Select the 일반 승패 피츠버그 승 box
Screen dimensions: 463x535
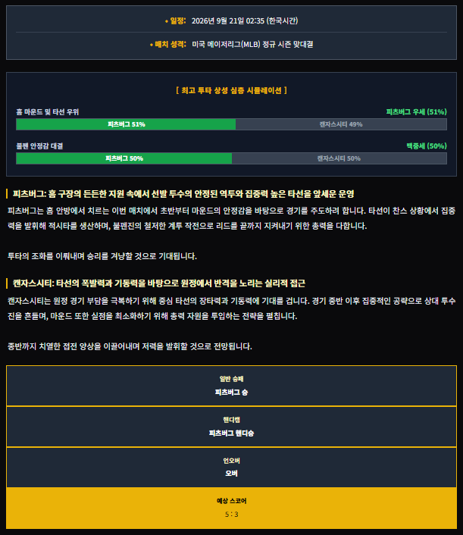[231, 386]
